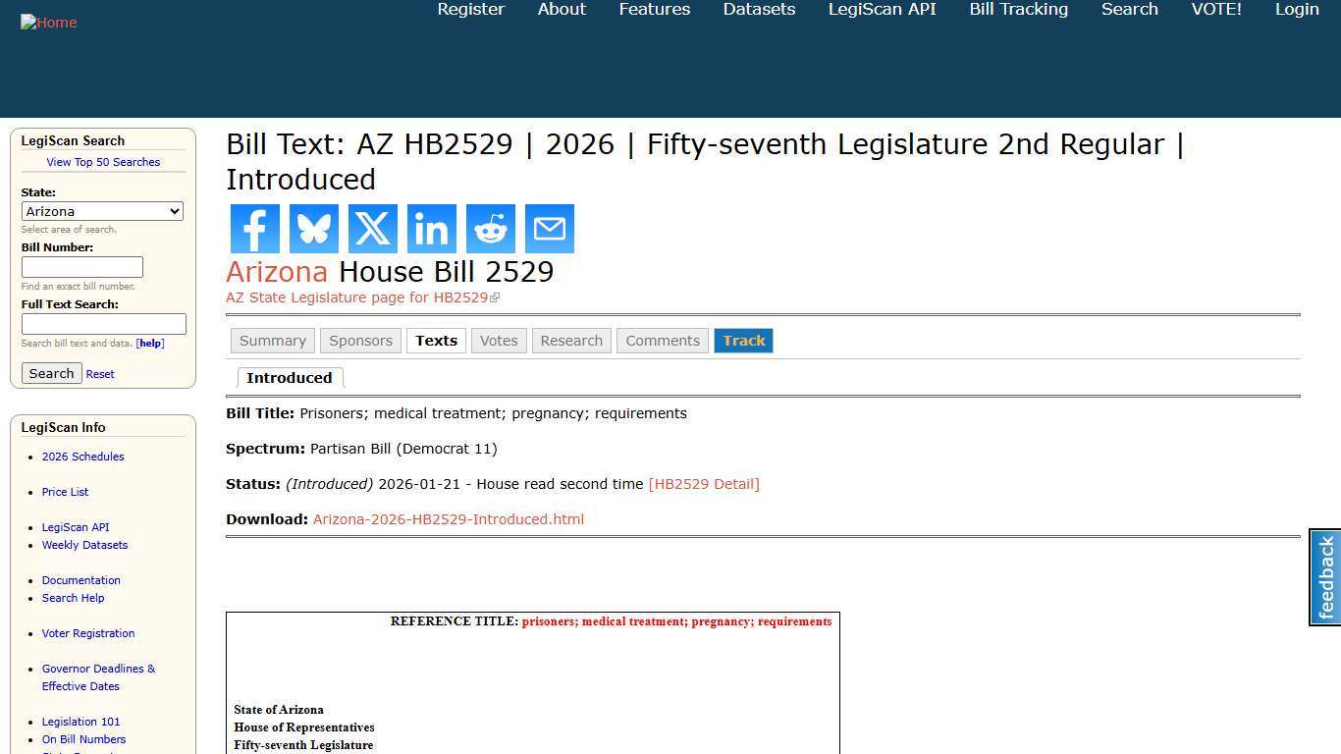View the Votes tab
This screenshot has width=1341, height=754.
click(x=499, y=340)
